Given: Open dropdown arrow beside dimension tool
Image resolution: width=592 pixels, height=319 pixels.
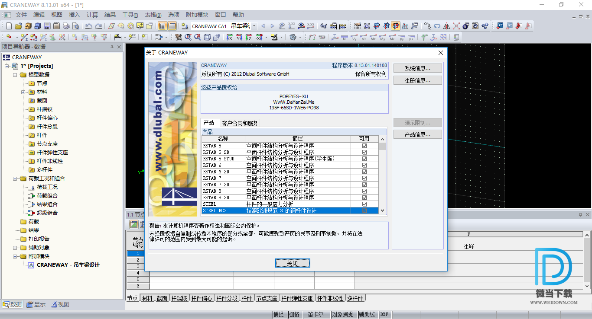Looking at the screenshot, I should click(125, 37).
